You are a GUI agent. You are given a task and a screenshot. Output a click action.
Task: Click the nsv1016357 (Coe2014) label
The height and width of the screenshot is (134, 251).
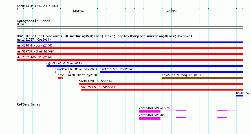pos(116,69)
